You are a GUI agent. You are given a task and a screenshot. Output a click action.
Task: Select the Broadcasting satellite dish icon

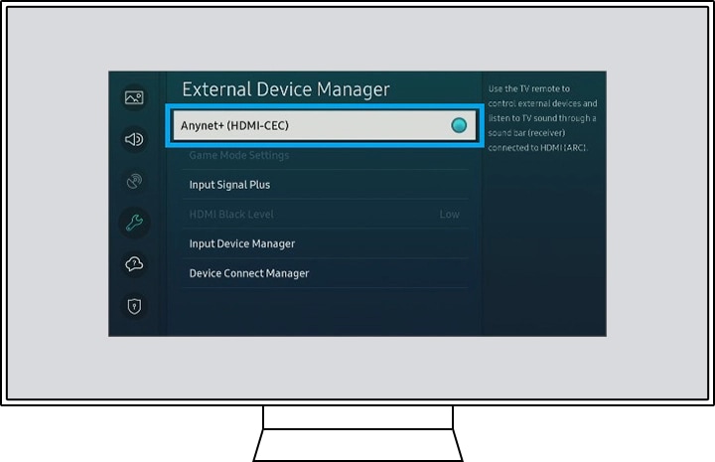133,182
